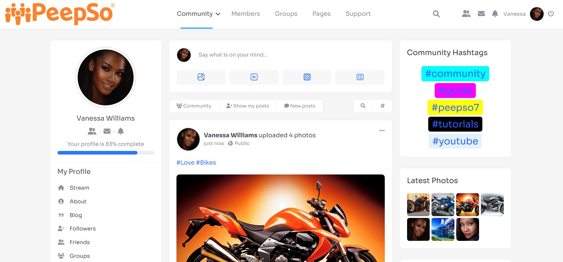Click the #community hashtag
This screenshot has width=563, height=262.
[455, 74]
